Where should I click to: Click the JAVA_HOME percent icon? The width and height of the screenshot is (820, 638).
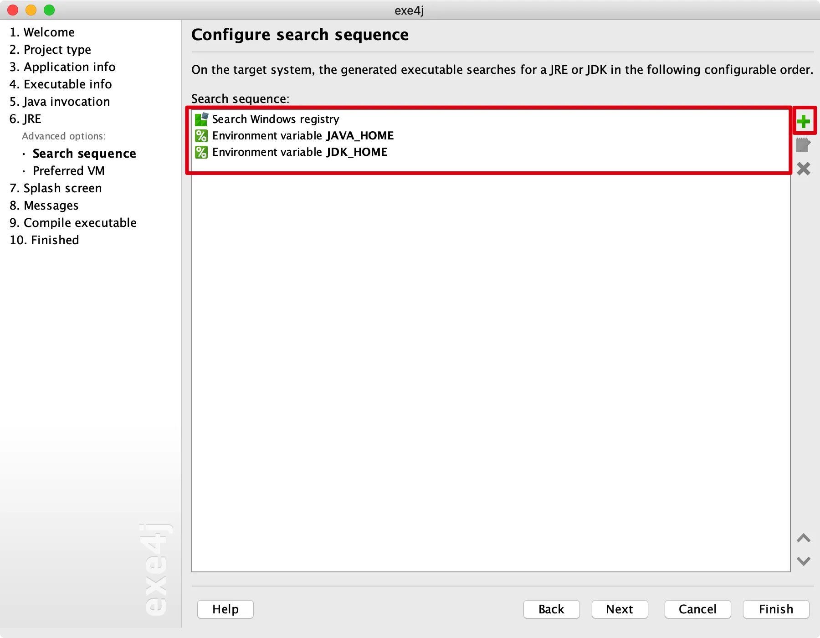click(201, 136)
